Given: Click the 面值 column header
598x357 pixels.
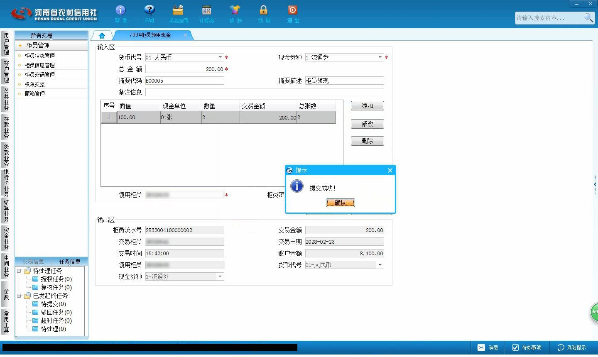Looking at the screenshot, I should (x=139, y=106).
